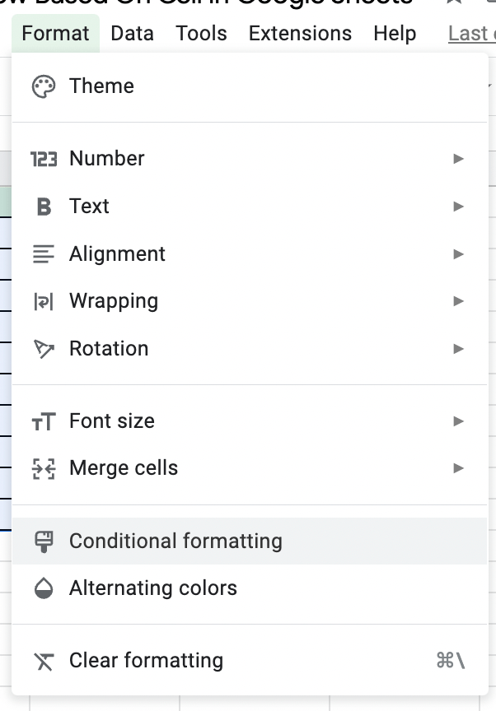Click the Clear formatting icon

pyautogui.click(x=44, y=661)
